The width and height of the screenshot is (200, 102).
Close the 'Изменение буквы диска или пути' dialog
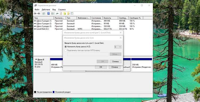pyautogui.click(x=121, y=38)
